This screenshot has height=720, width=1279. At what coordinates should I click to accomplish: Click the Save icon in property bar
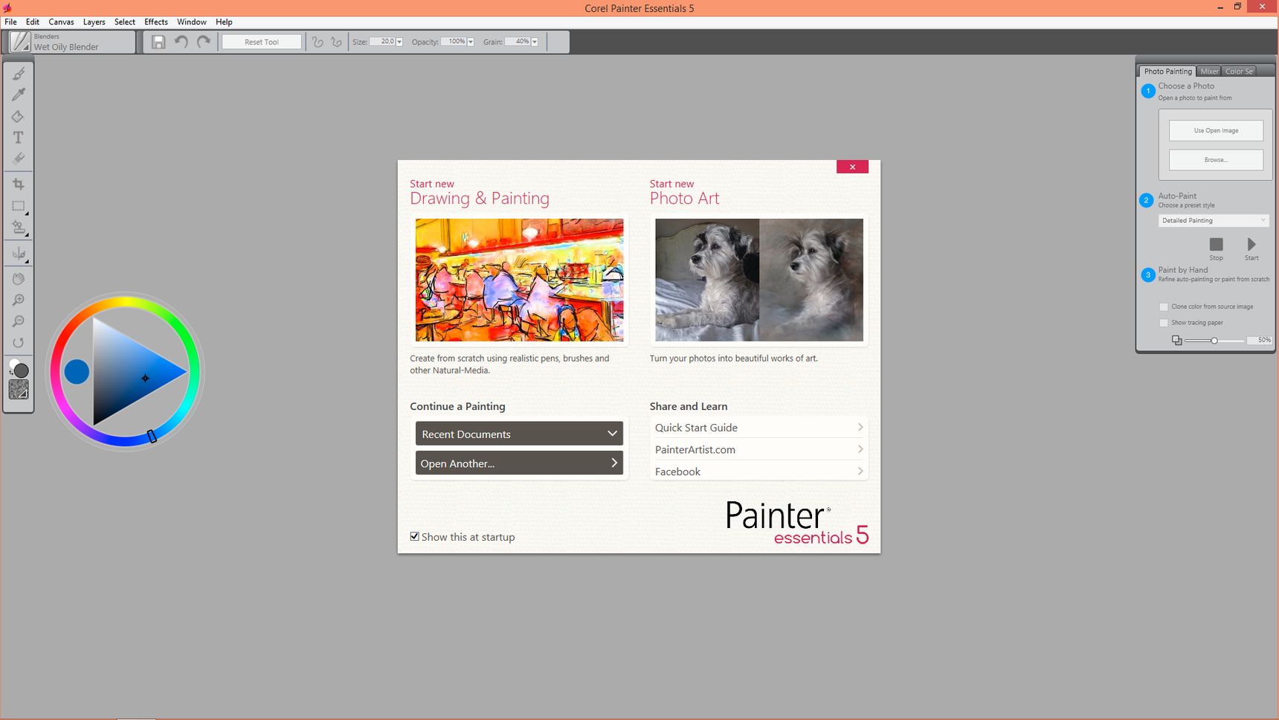pos(158,42)
